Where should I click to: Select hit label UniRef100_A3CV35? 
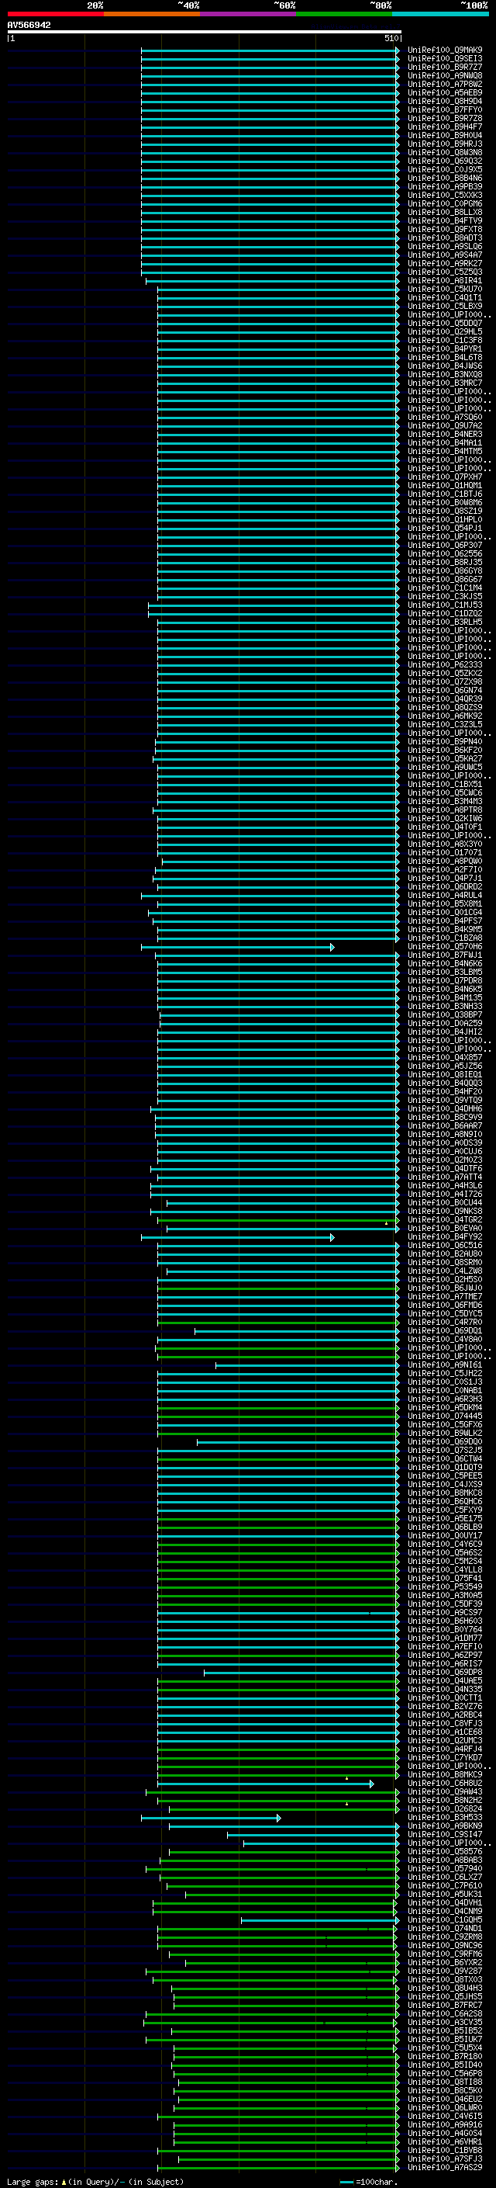tap(444, 2022)
